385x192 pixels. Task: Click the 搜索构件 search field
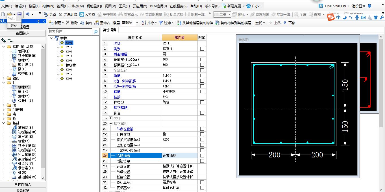tap(70, 31)
